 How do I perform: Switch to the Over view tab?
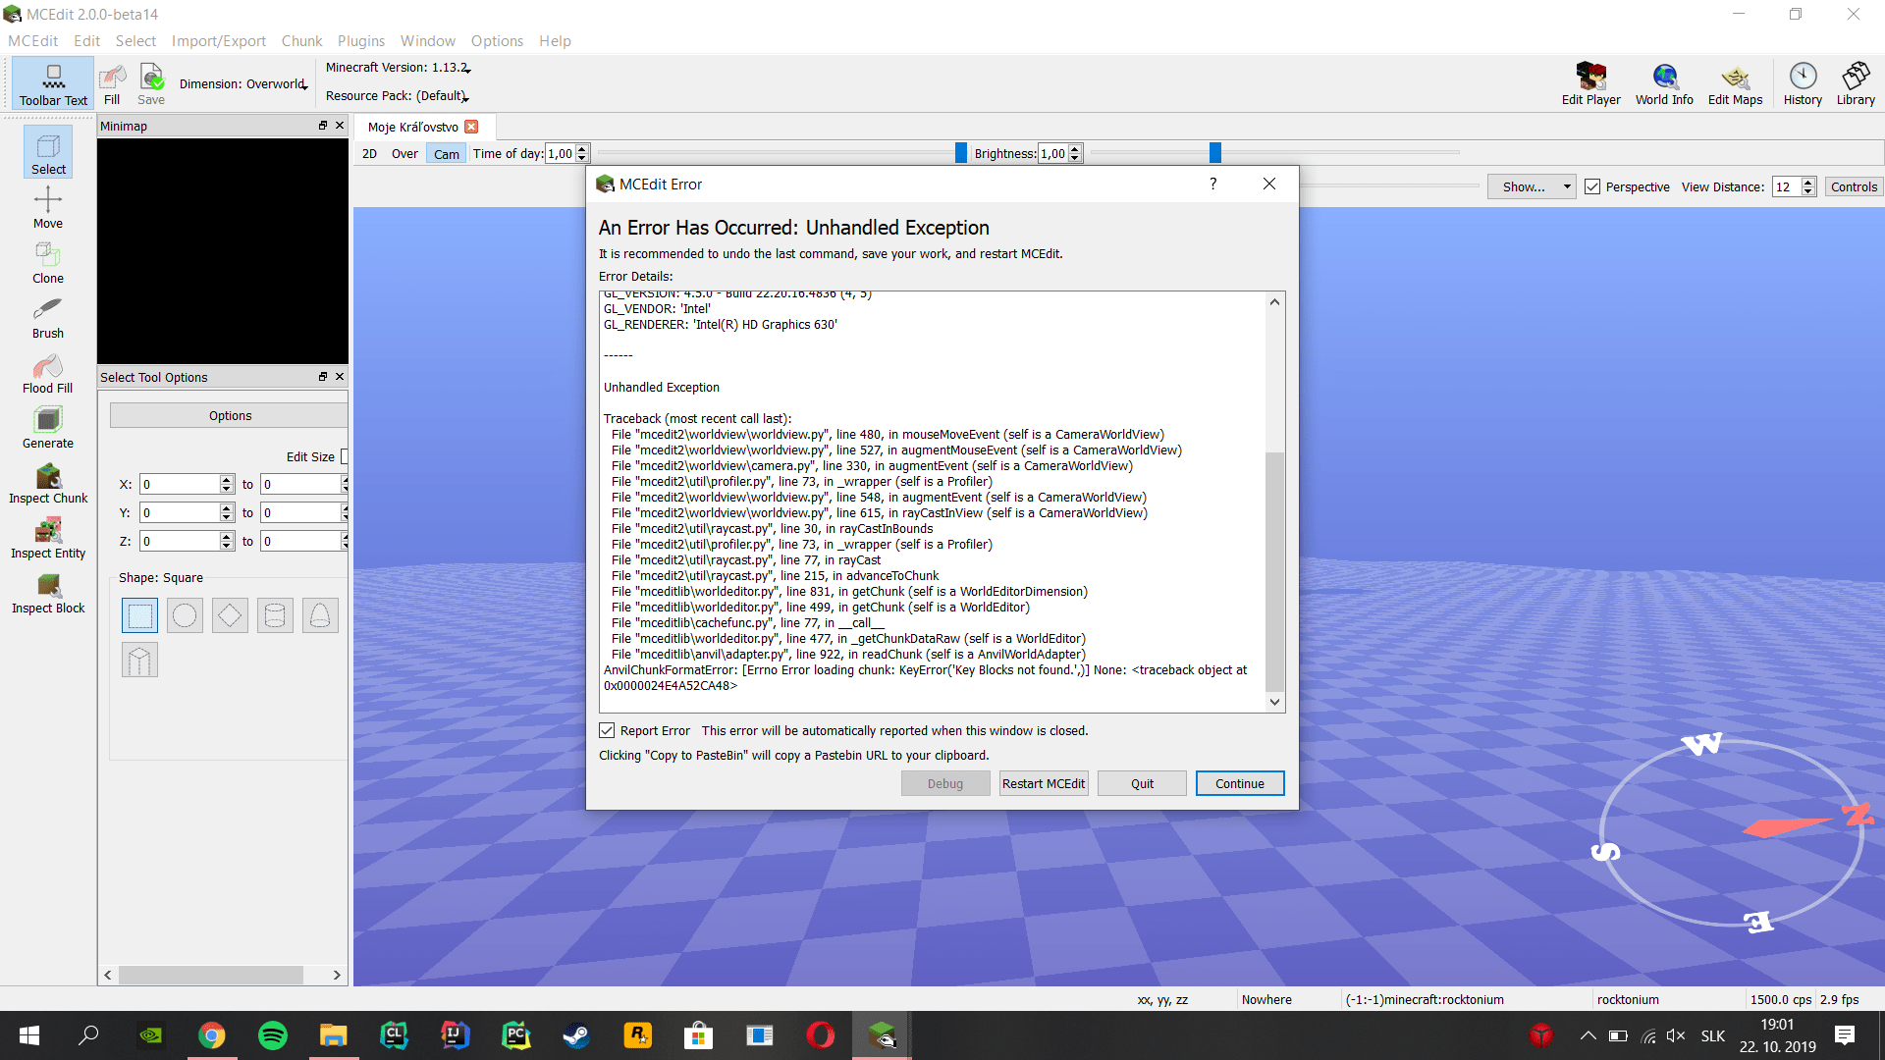tap(404, 154)
